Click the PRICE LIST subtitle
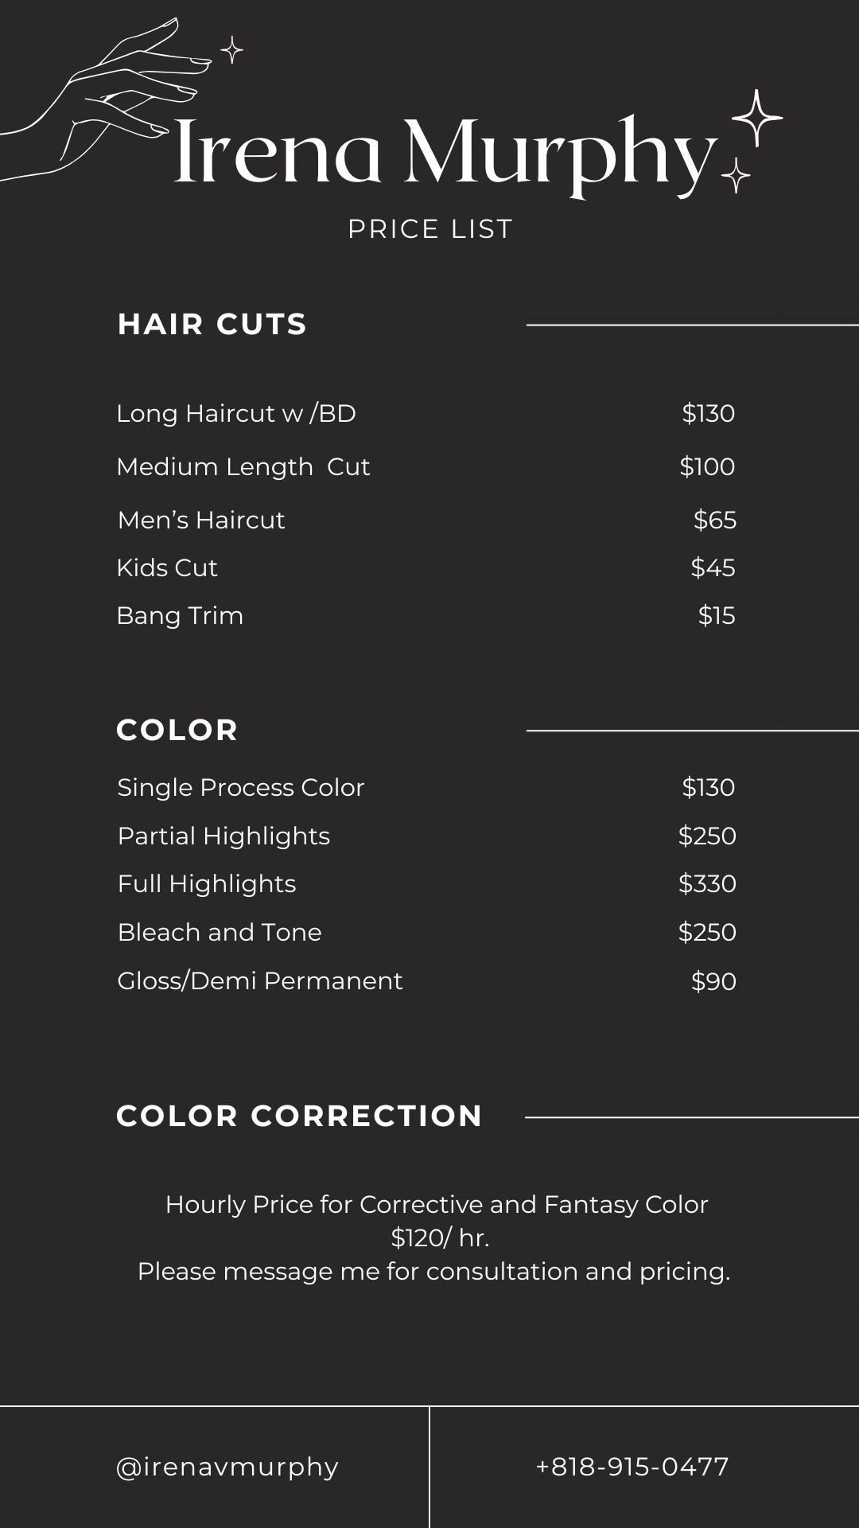 point(430,229)
